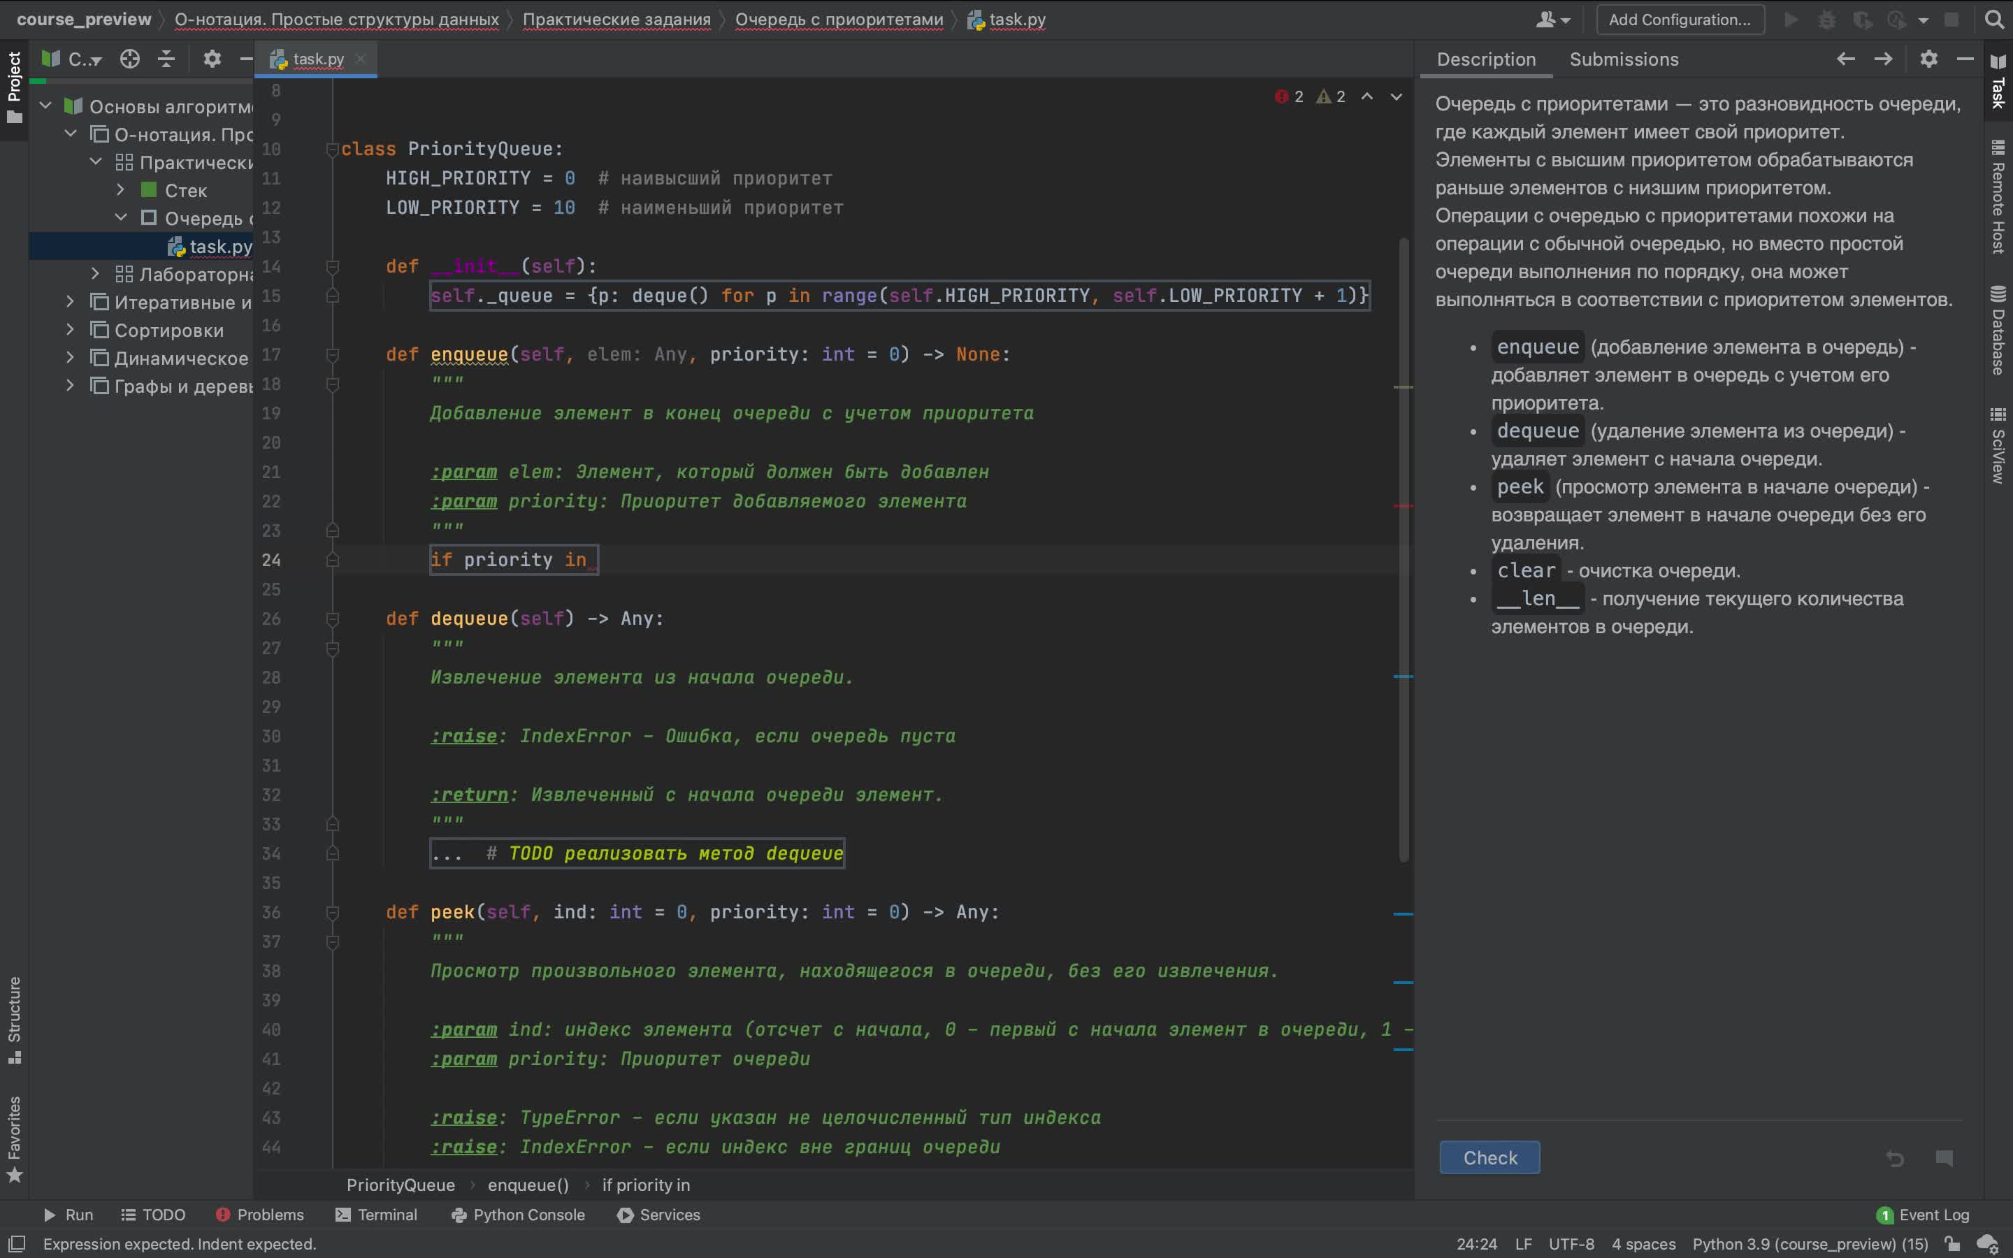Expand the Графы и деревья node
Screen dimensions: 2013x1258
point(71,385)
